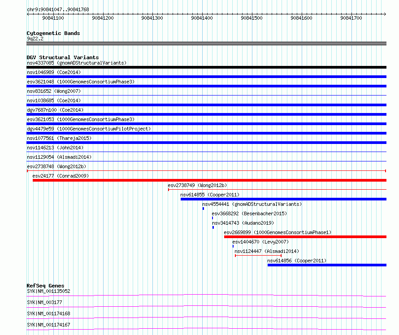This screenshot has height=335, width=399.
Task: Click the red nsv1124447 interval line
Action: pos(258,256)
